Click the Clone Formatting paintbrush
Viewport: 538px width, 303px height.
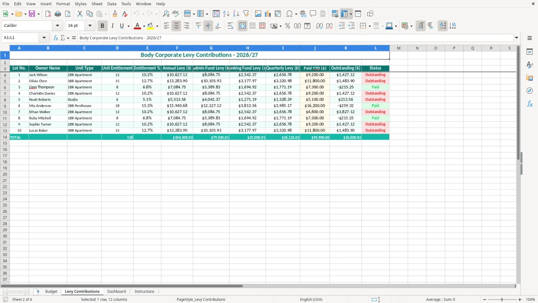coord(115,14)
